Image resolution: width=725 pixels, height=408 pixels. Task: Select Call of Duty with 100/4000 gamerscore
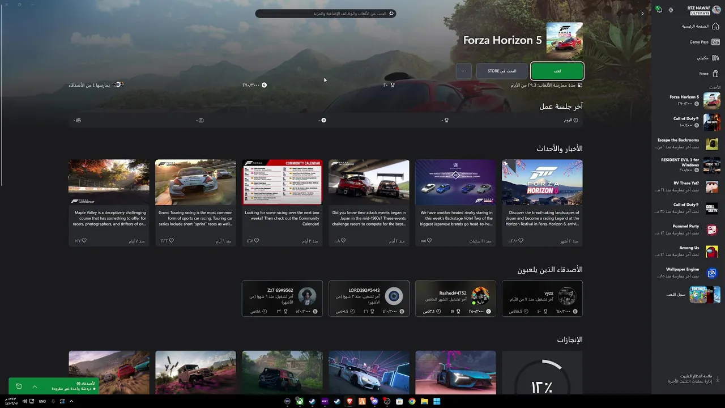click(688, 122)
